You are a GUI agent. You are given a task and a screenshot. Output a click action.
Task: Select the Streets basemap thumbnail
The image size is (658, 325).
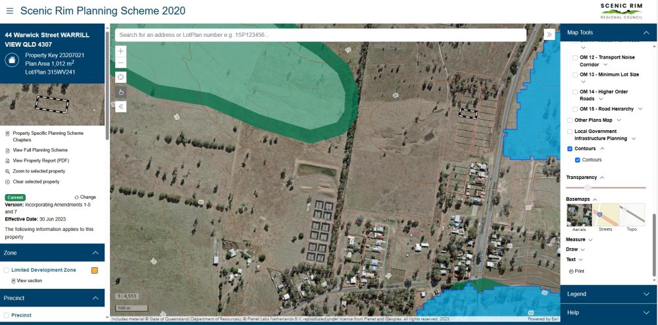pos(605,216)
